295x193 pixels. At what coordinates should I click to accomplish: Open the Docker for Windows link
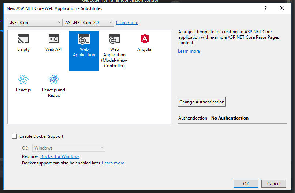tap(60, 156)
